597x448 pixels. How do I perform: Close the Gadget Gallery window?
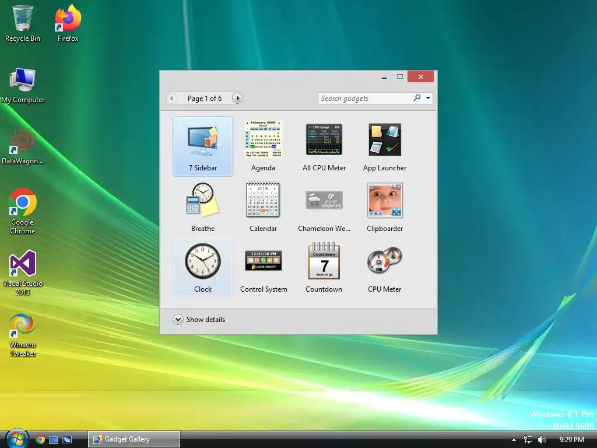421,76
